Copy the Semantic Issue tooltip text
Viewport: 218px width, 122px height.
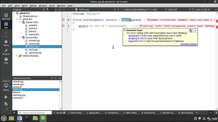(191, 31)
